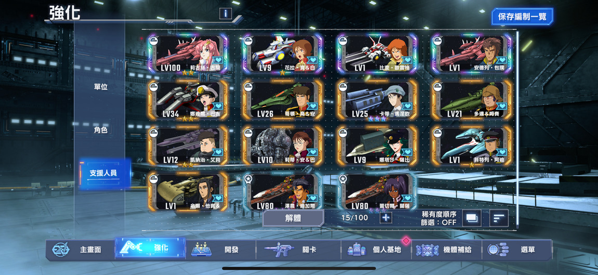Tap the heart icon on LV34 card
Viewport: 598px width, 275px height.
217,106
